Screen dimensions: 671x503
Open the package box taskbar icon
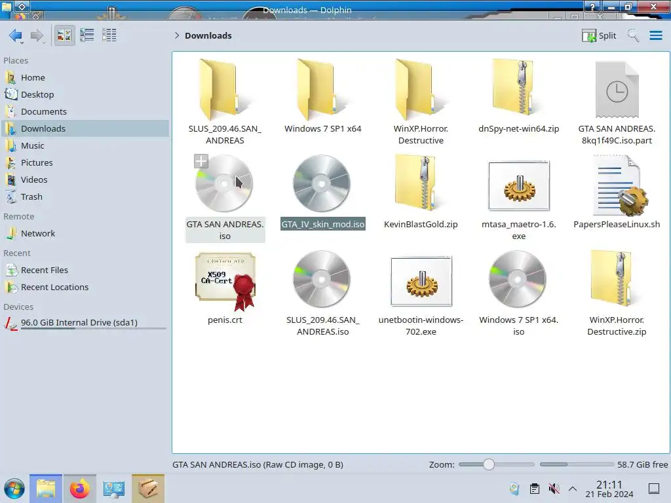pyautogui.click(x=147, y=489)
